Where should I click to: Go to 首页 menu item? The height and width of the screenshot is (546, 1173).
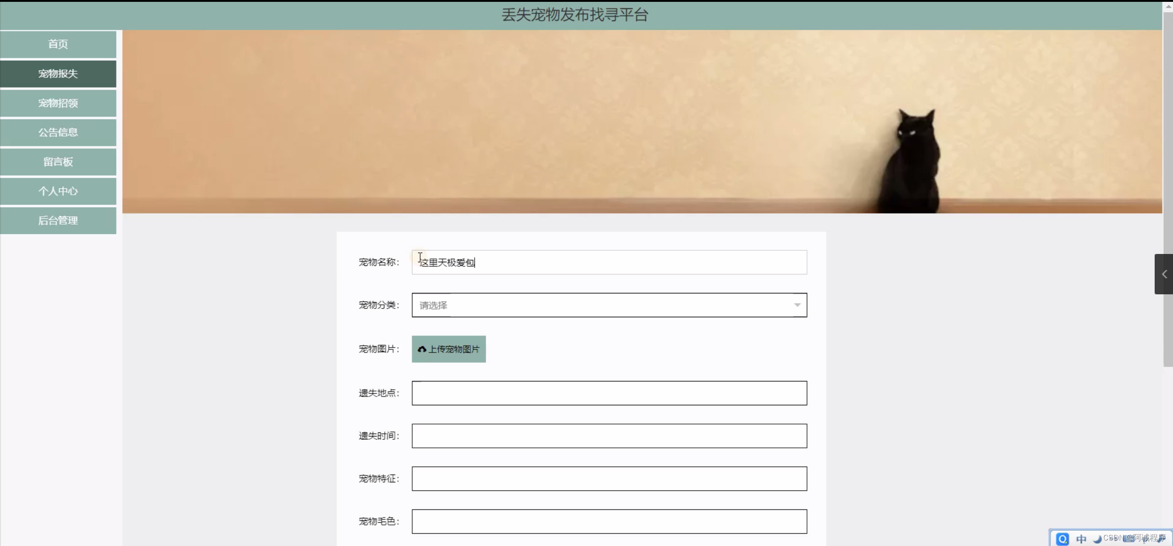[x=58, y=44]
